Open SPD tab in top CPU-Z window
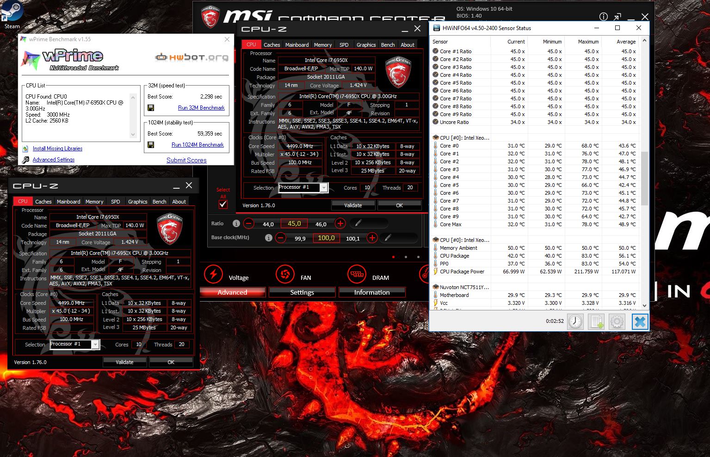This screenshot has height=457, width=710. pos(344,45)
